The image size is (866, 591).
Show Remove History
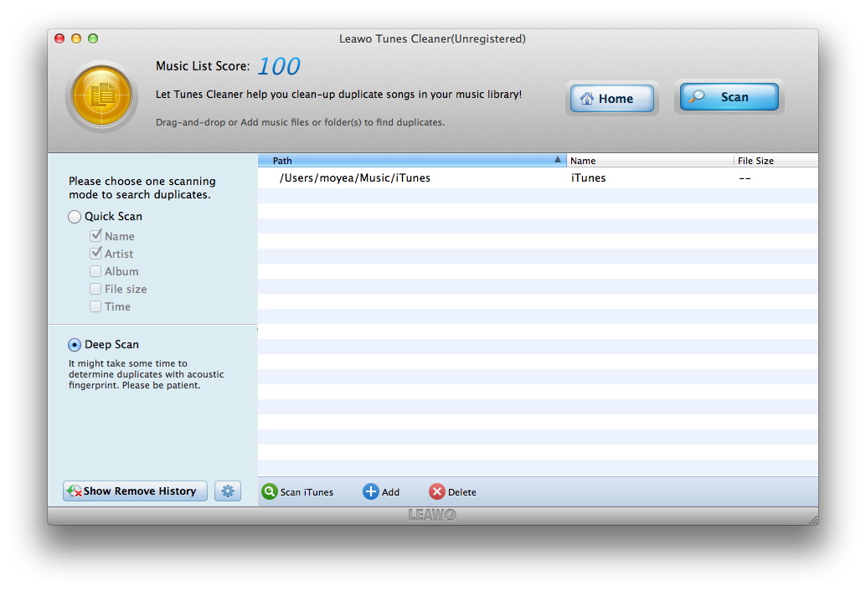tap(135, 491)
